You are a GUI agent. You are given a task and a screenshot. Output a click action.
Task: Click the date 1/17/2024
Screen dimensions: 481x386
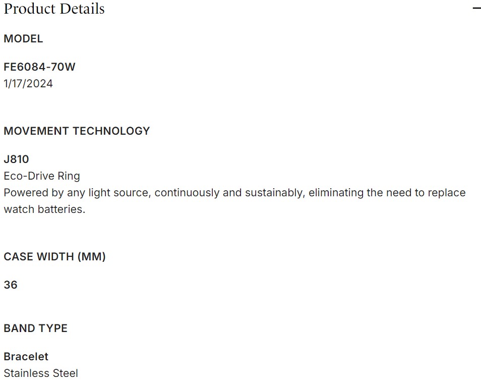pos(28,84)
